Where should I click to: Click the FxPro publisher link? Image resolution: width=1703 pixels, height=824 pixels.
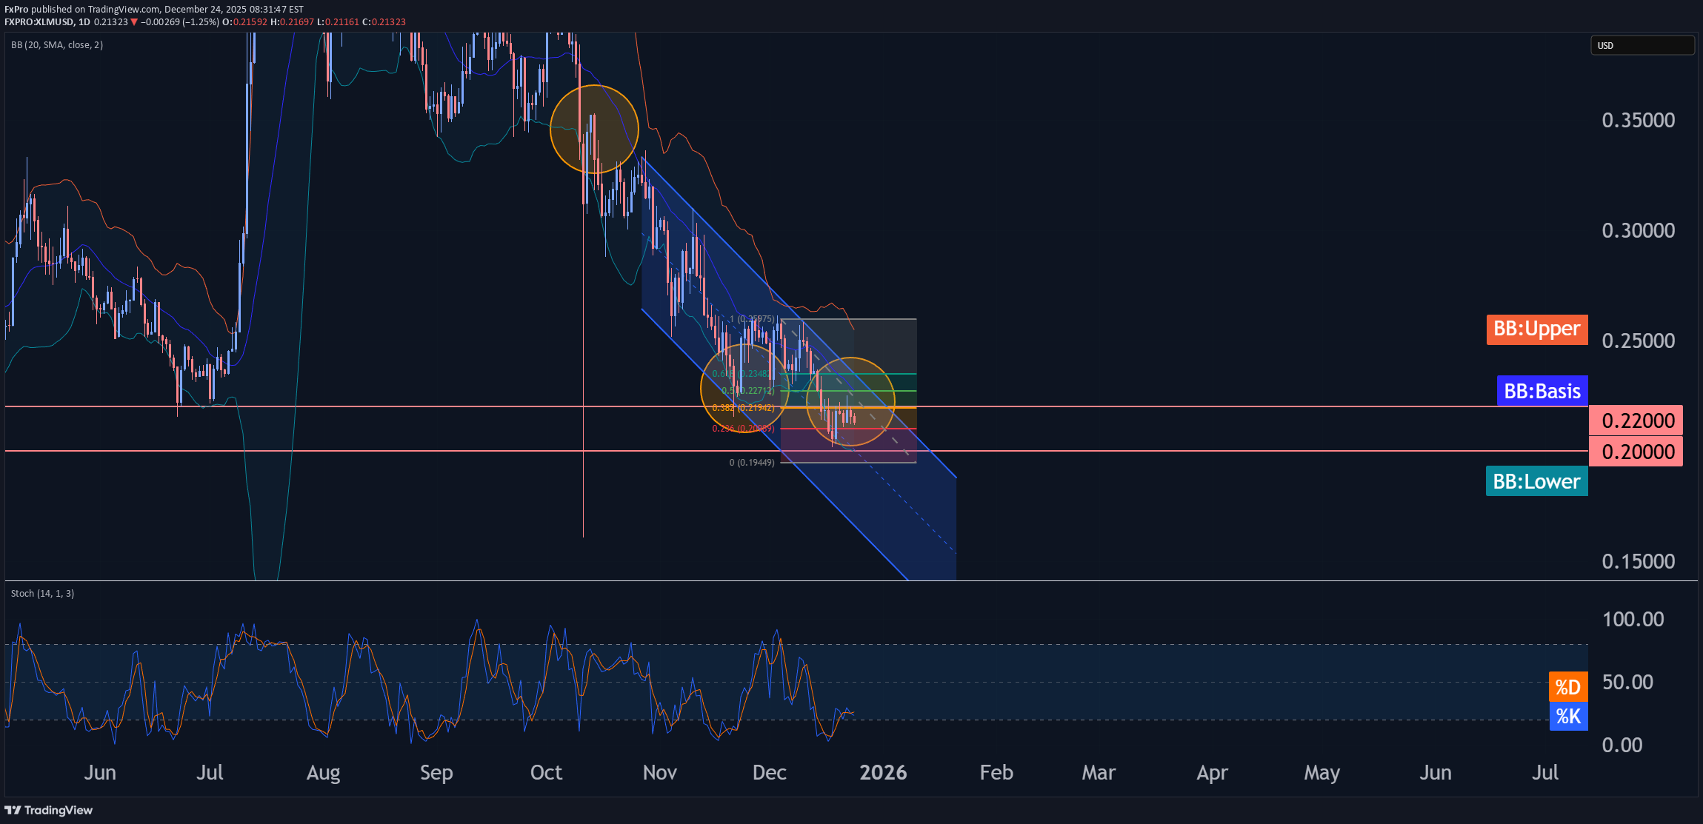[16, 10]
